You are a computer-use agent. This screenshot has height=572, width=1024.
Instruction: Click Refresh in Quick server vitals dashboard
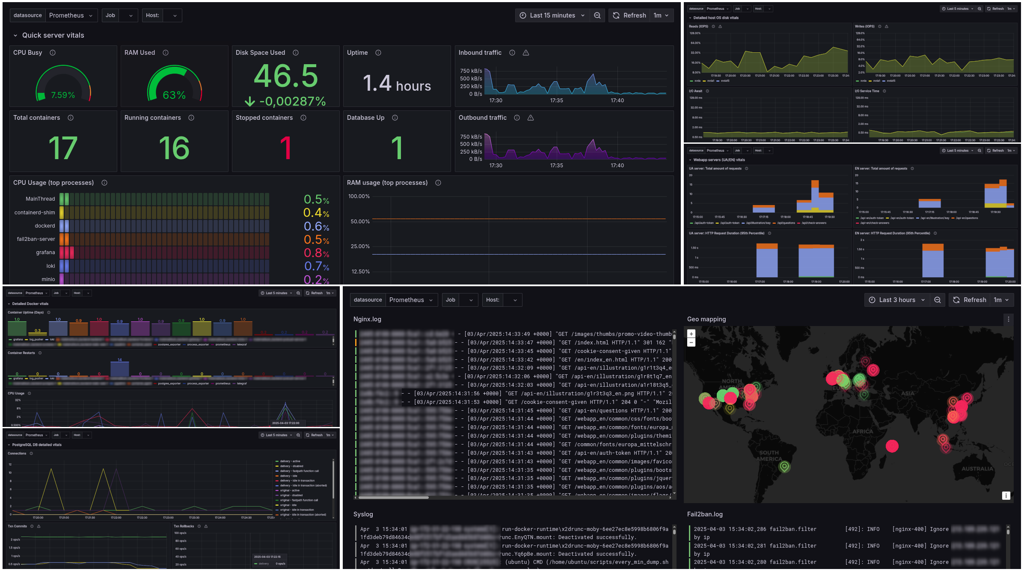coord(629,15)
